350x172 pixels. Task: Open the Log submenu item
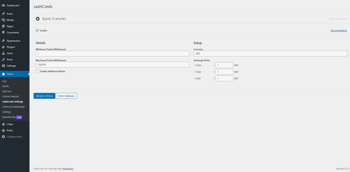coord(4,81)
